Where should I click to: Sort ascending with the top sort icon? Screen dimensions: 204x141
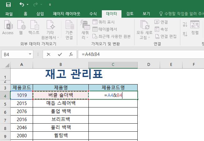(x=185, y=25)
